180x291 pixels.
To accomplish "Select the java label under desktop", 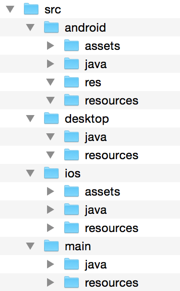I will [96, 138].
